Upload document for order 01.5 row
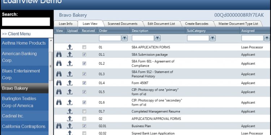 tap(70, 92)
